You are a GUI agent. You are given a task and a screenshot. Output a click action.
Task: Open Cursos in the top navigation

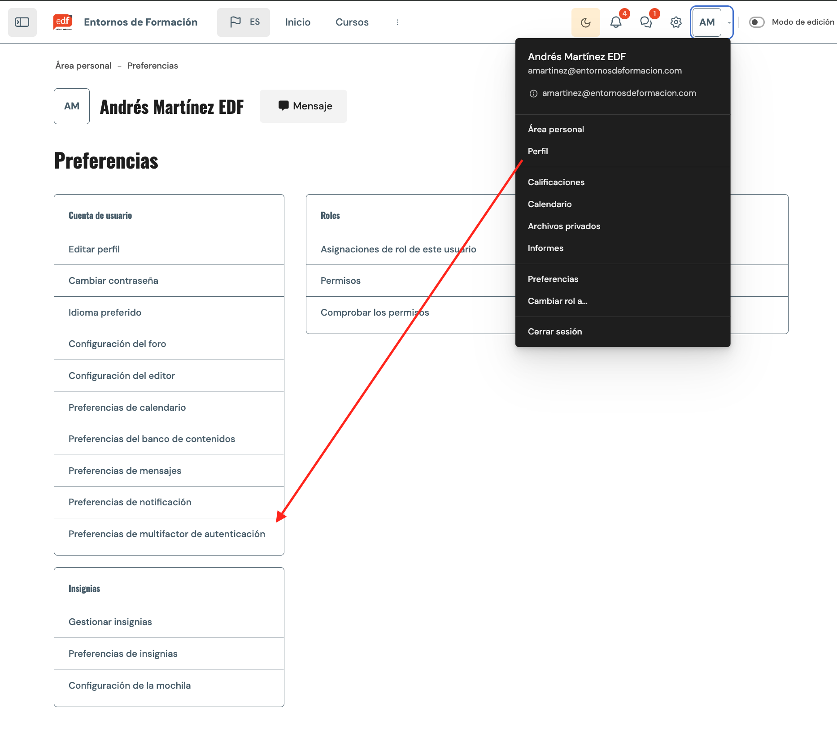pos(352,22)
